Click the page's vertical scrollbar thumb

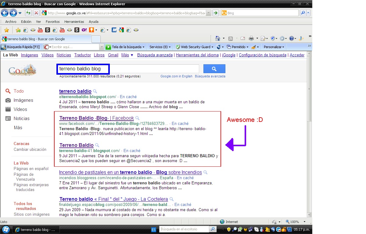(310, 89)
